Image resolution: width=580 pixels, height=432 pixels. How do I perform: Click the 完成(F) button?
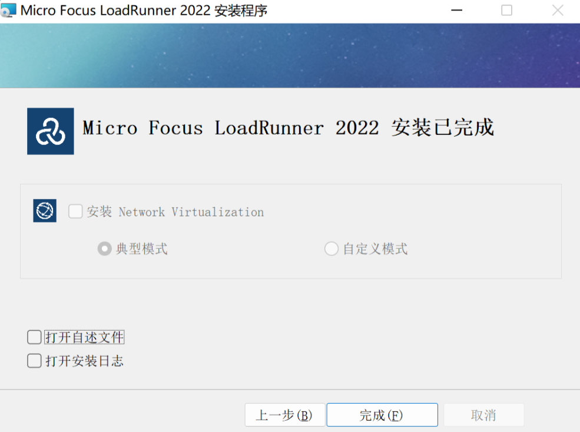382,414
